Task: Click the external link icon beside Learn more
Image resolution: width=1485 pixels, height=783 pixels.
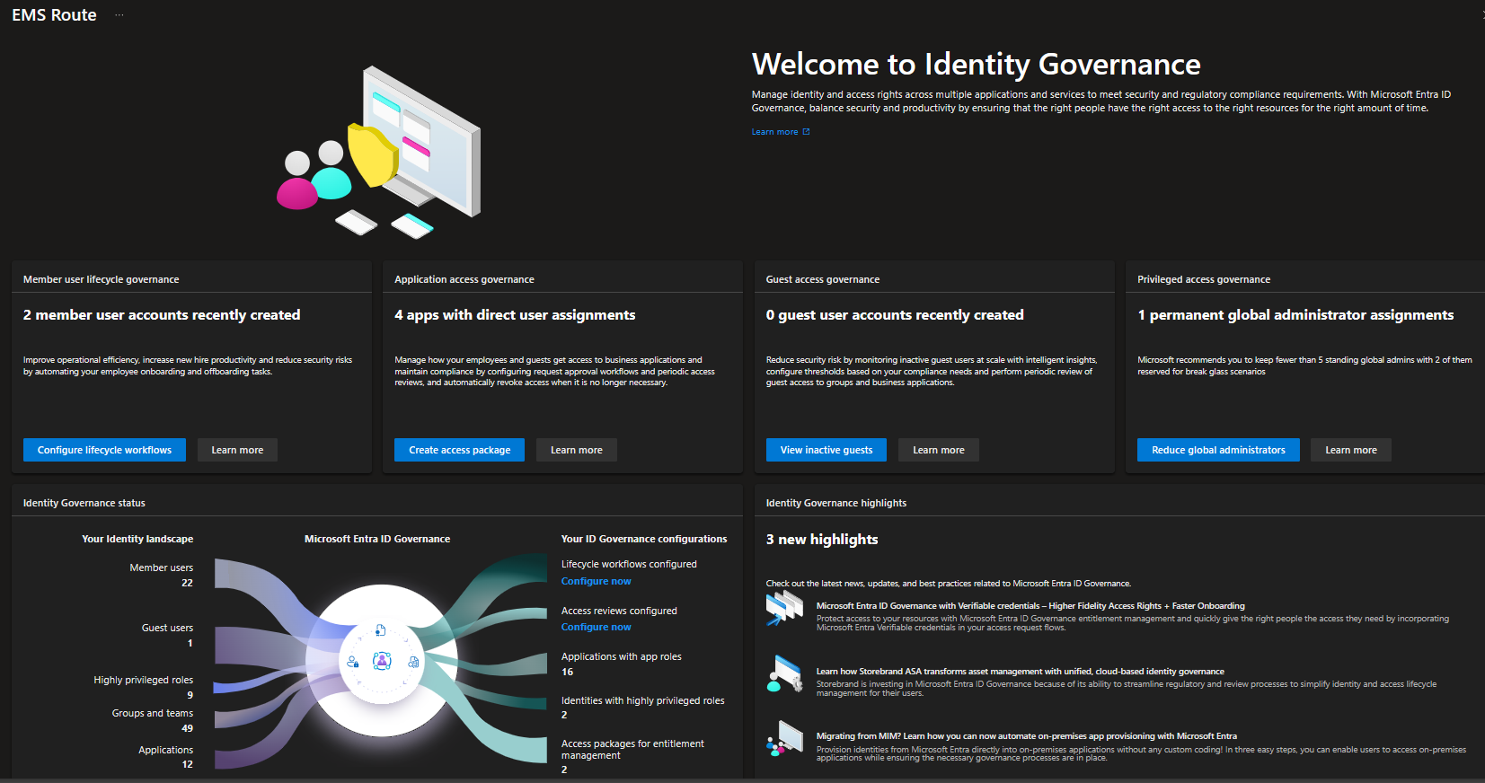Action: (806, 132)
